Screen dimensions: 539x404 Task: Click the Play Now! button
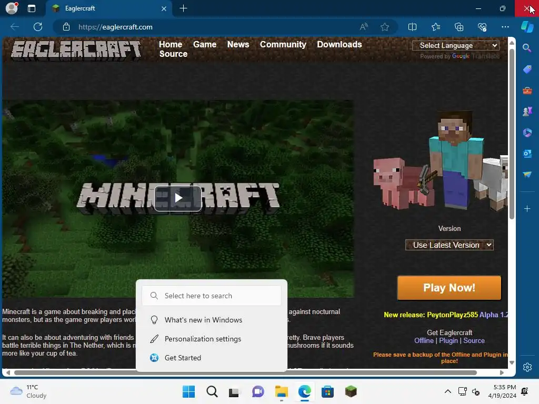click(x=449, y=288)
